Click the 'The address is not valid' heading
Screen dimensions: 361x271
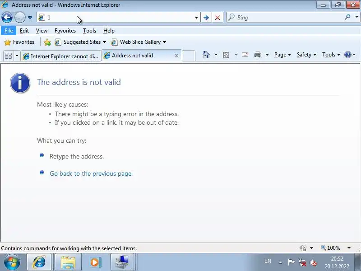coord(79,82)
